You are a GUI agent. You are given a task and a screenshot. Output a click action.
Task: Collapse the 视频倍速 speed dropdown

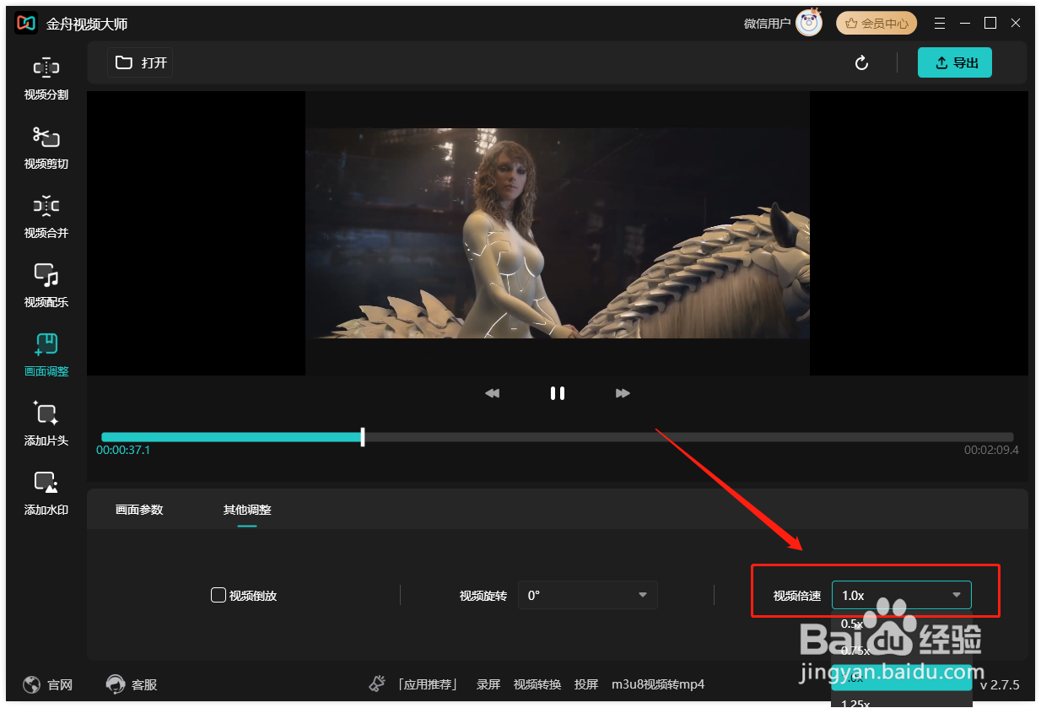click(x=902, y=595)
